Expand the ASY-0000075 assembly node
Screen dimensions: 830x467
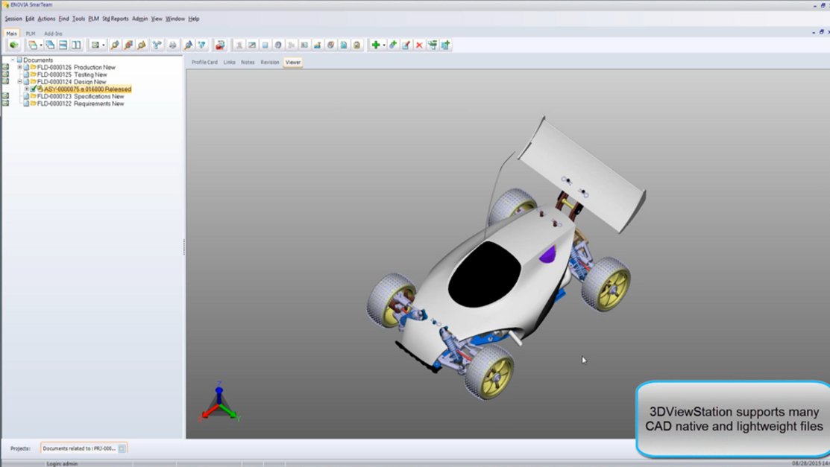26,89
